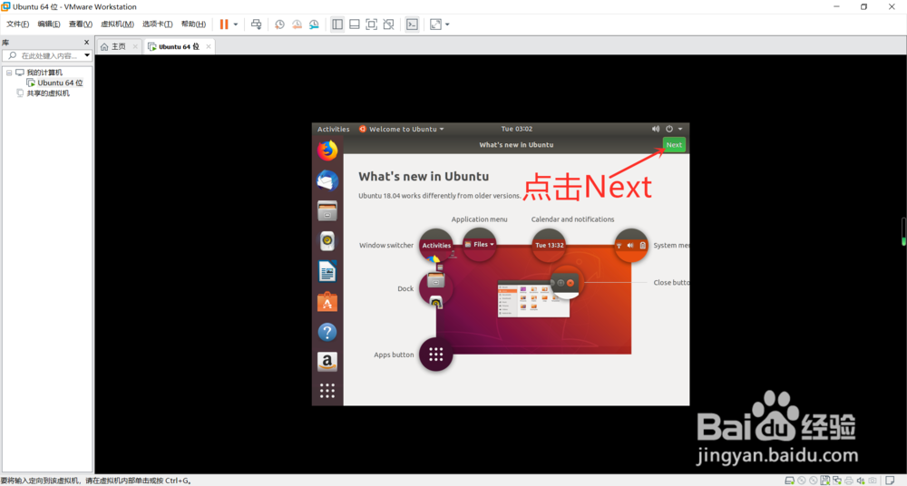Open Amazon launcher in the dock
Screen dimensions: 907x486
tap(327, 362)
